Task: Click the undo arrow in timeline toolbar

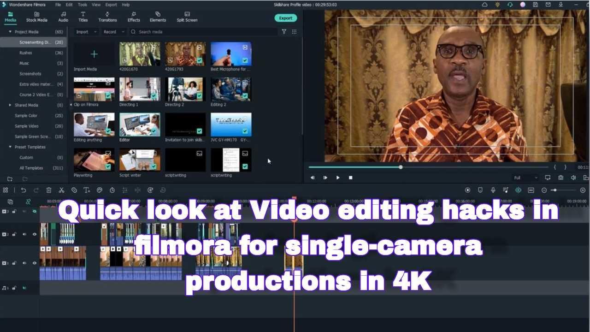Action: 24,190
